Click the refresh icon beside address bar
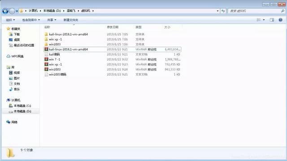The height and width of the screenshot is (161, 287). [223, 11]
